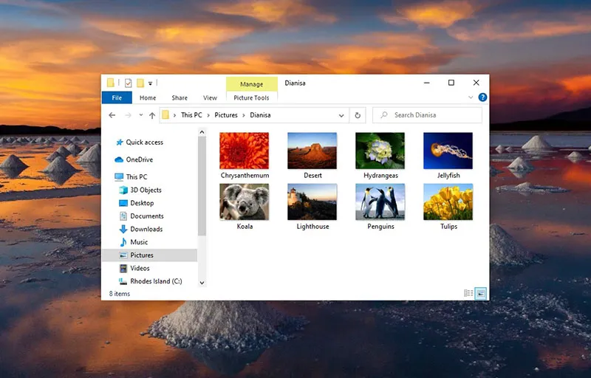Click the Properties icon in quick access toolbar
591x378 pixels.
(128, 83)
